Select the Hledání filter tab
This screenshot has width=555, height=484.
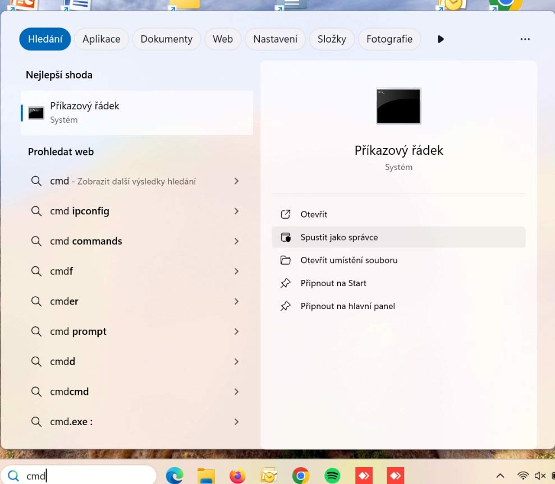45,39
